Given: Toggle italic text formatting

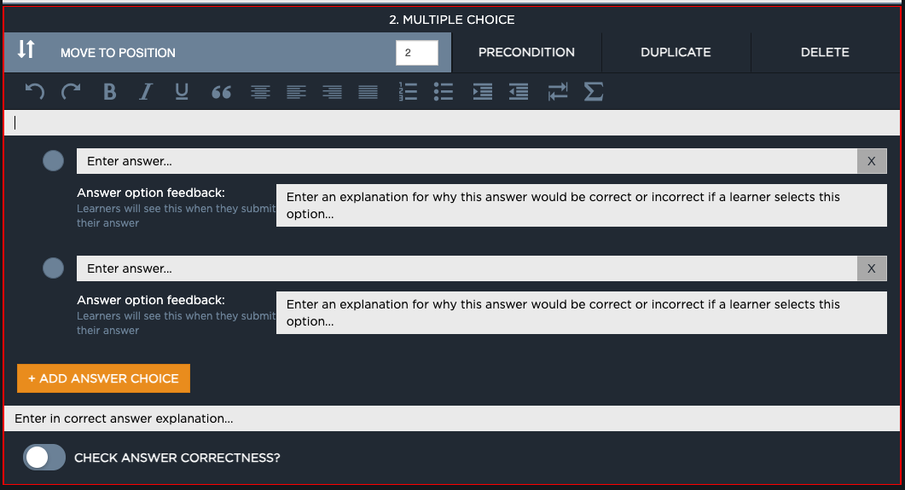Looking at the screenshot, I should (145, 92).
